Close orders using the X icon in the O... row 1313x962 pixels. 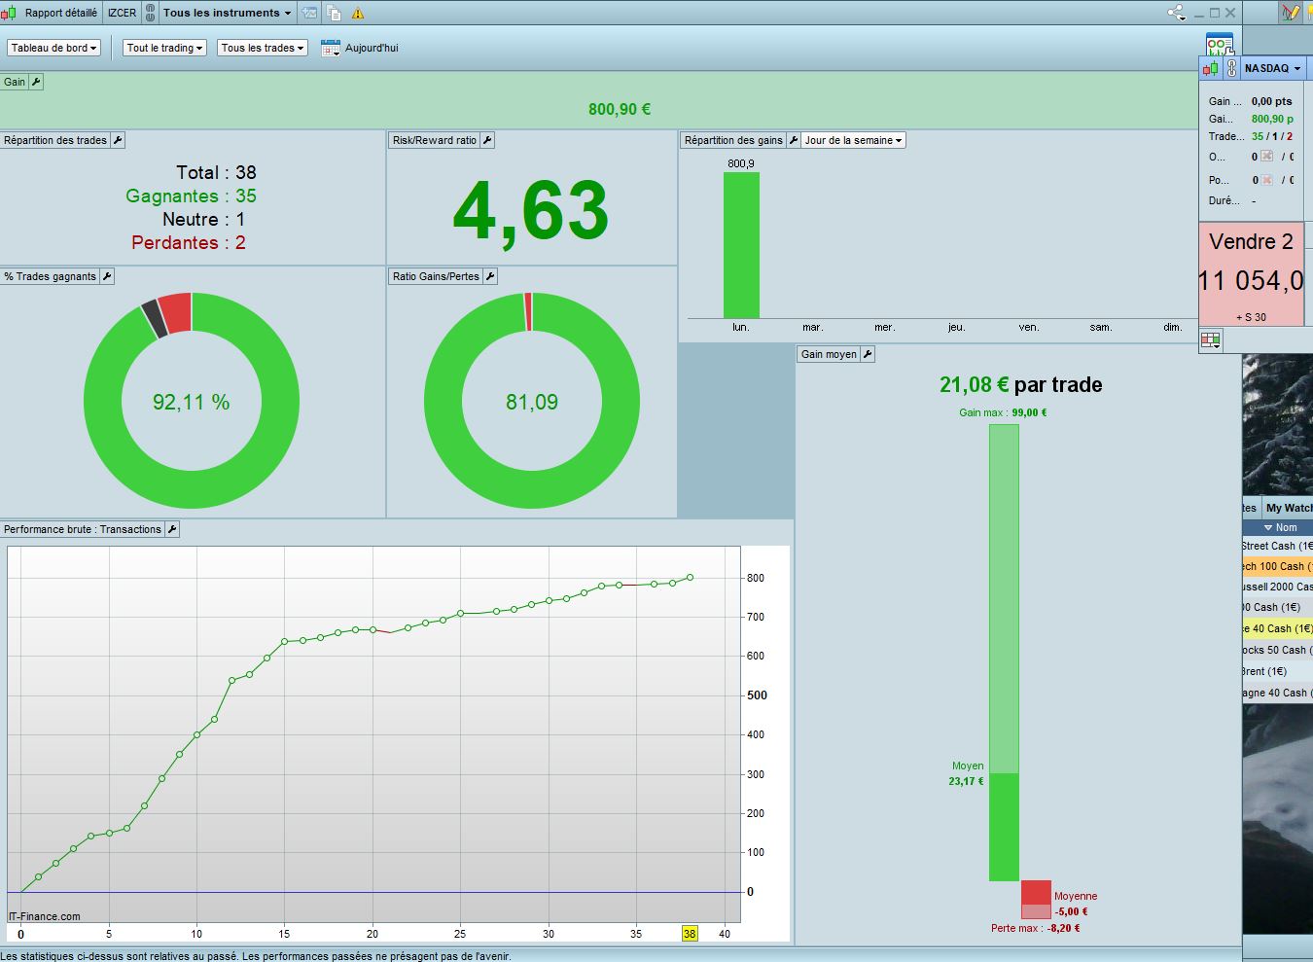point(1267,157)
